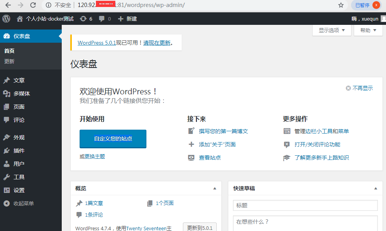Viewport: 386px width, 231px height.
Task: Bookmark page with the star icon
Action: coord(341,5)
